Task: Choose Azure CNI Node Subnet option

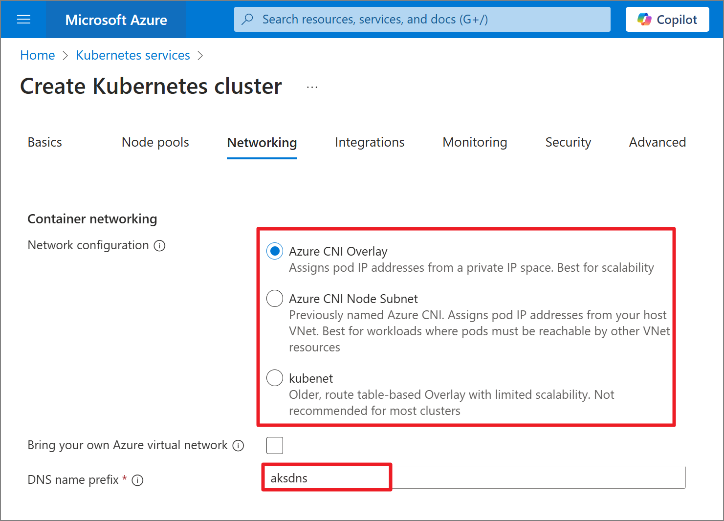Action: pos(275,298)
